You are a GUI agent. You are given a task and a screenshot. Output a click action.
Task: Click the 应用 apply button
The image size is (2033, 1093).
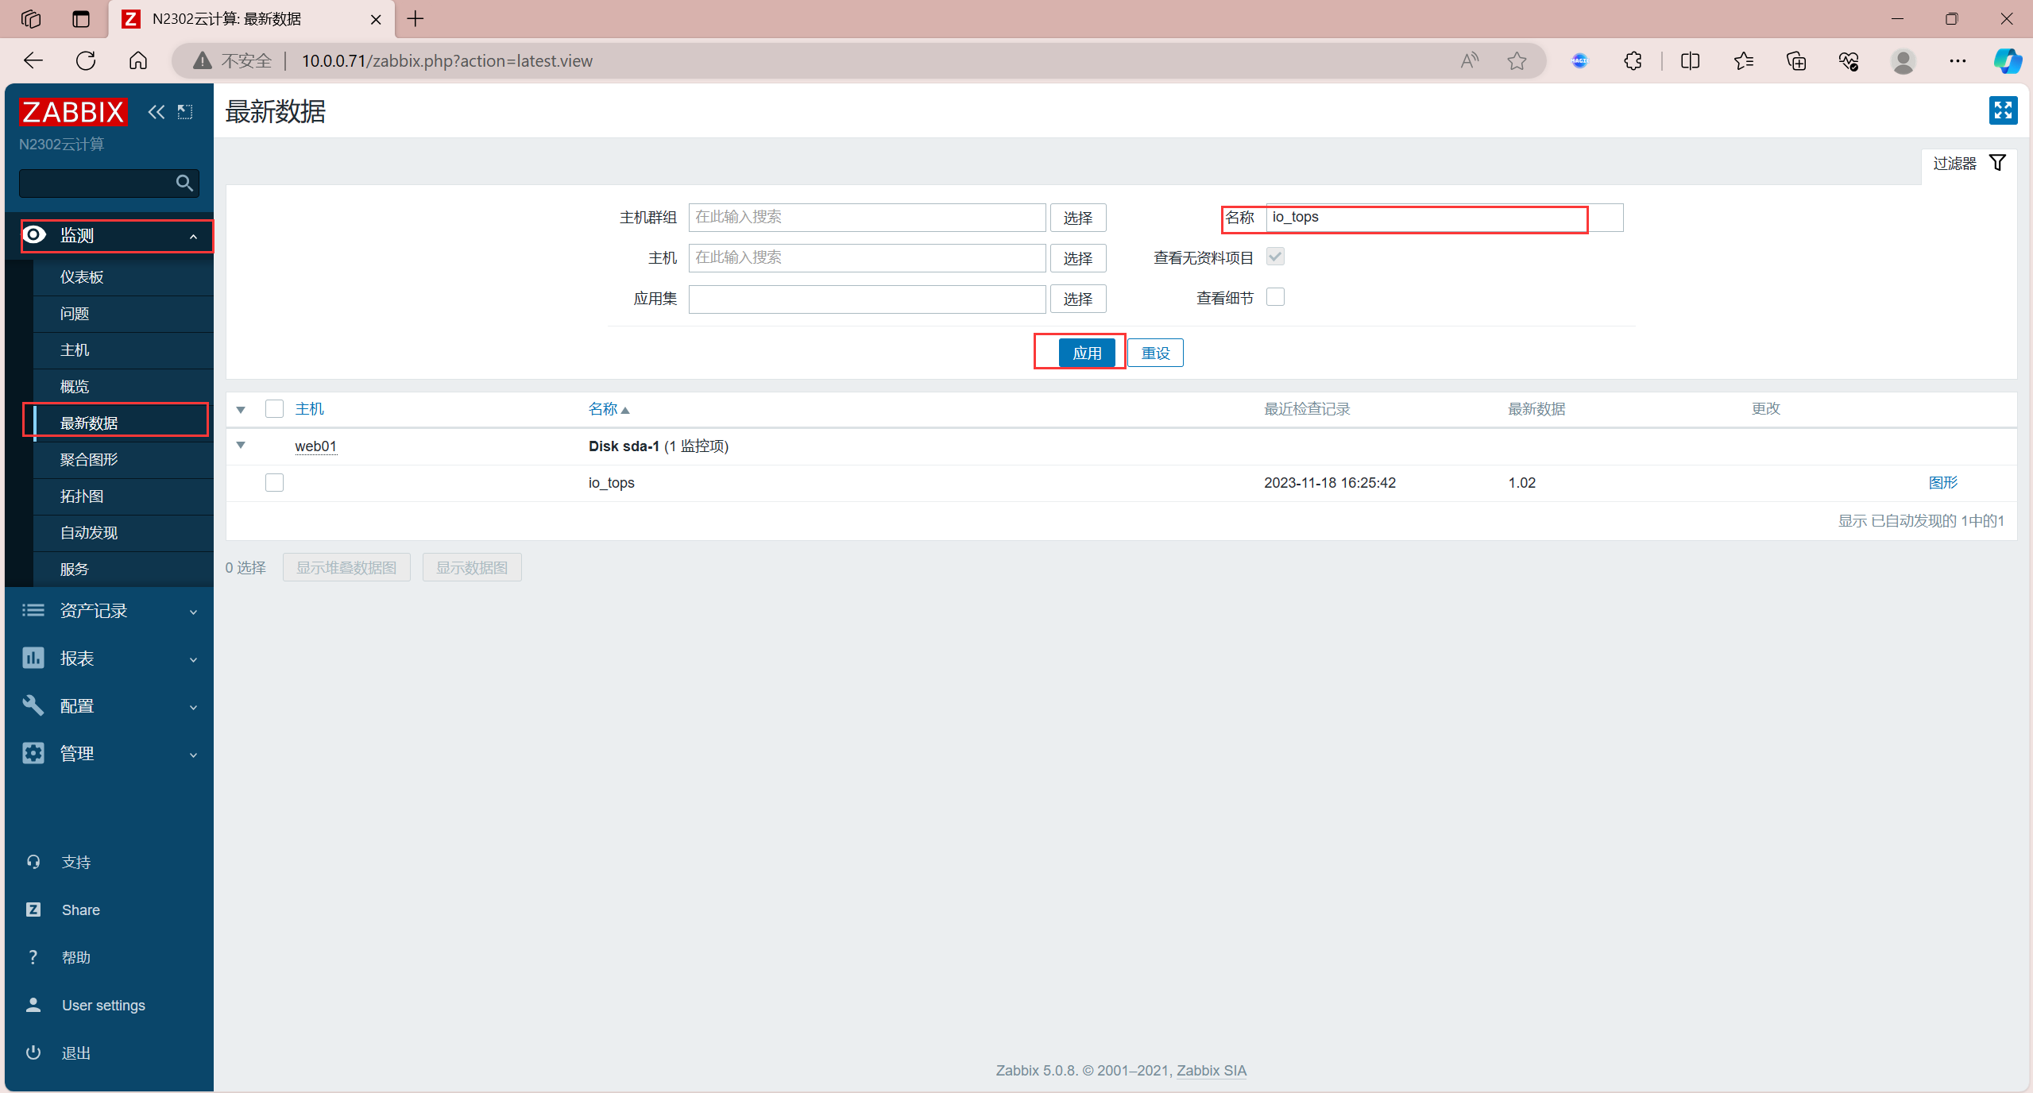(x=1087, y=353)
